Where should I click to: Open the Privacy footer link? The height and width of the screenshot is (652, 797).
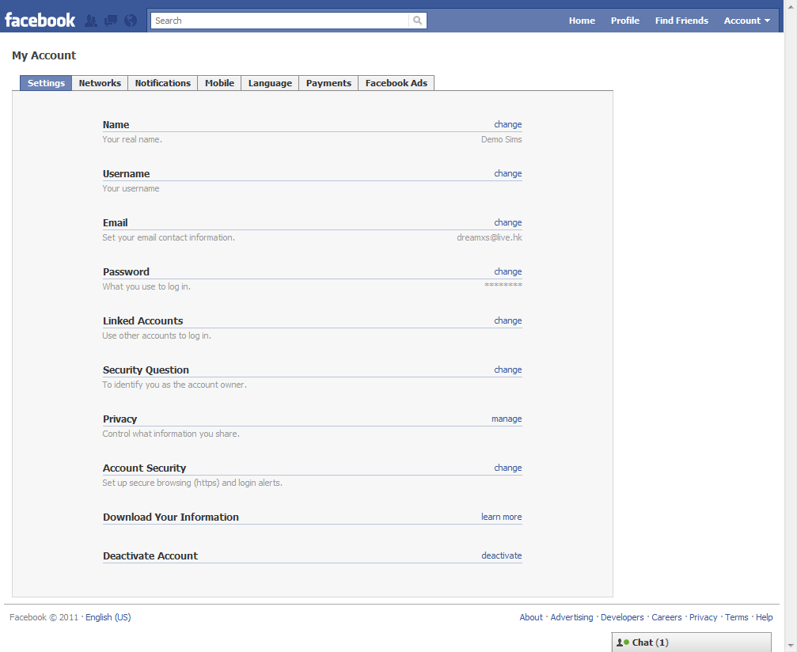(x=703, y=617)
